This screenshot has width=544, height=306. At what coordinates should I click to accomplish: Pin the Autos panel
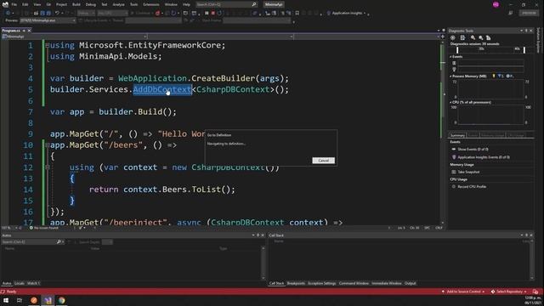point(258,235)
